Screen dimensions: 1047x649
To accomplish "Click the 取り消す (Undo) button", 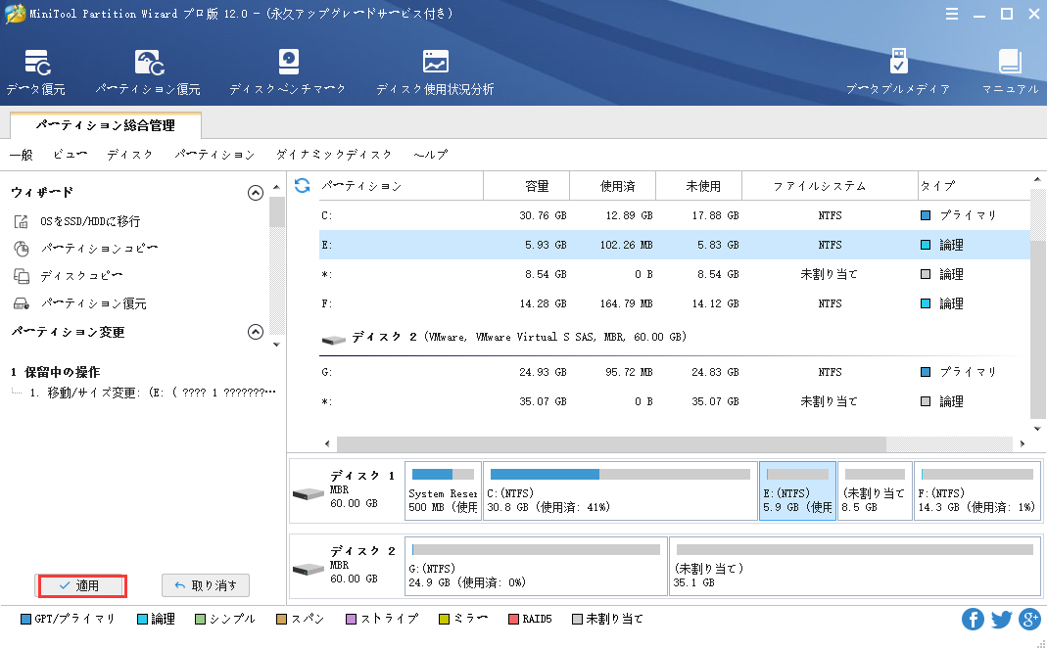I will (206, 585).
